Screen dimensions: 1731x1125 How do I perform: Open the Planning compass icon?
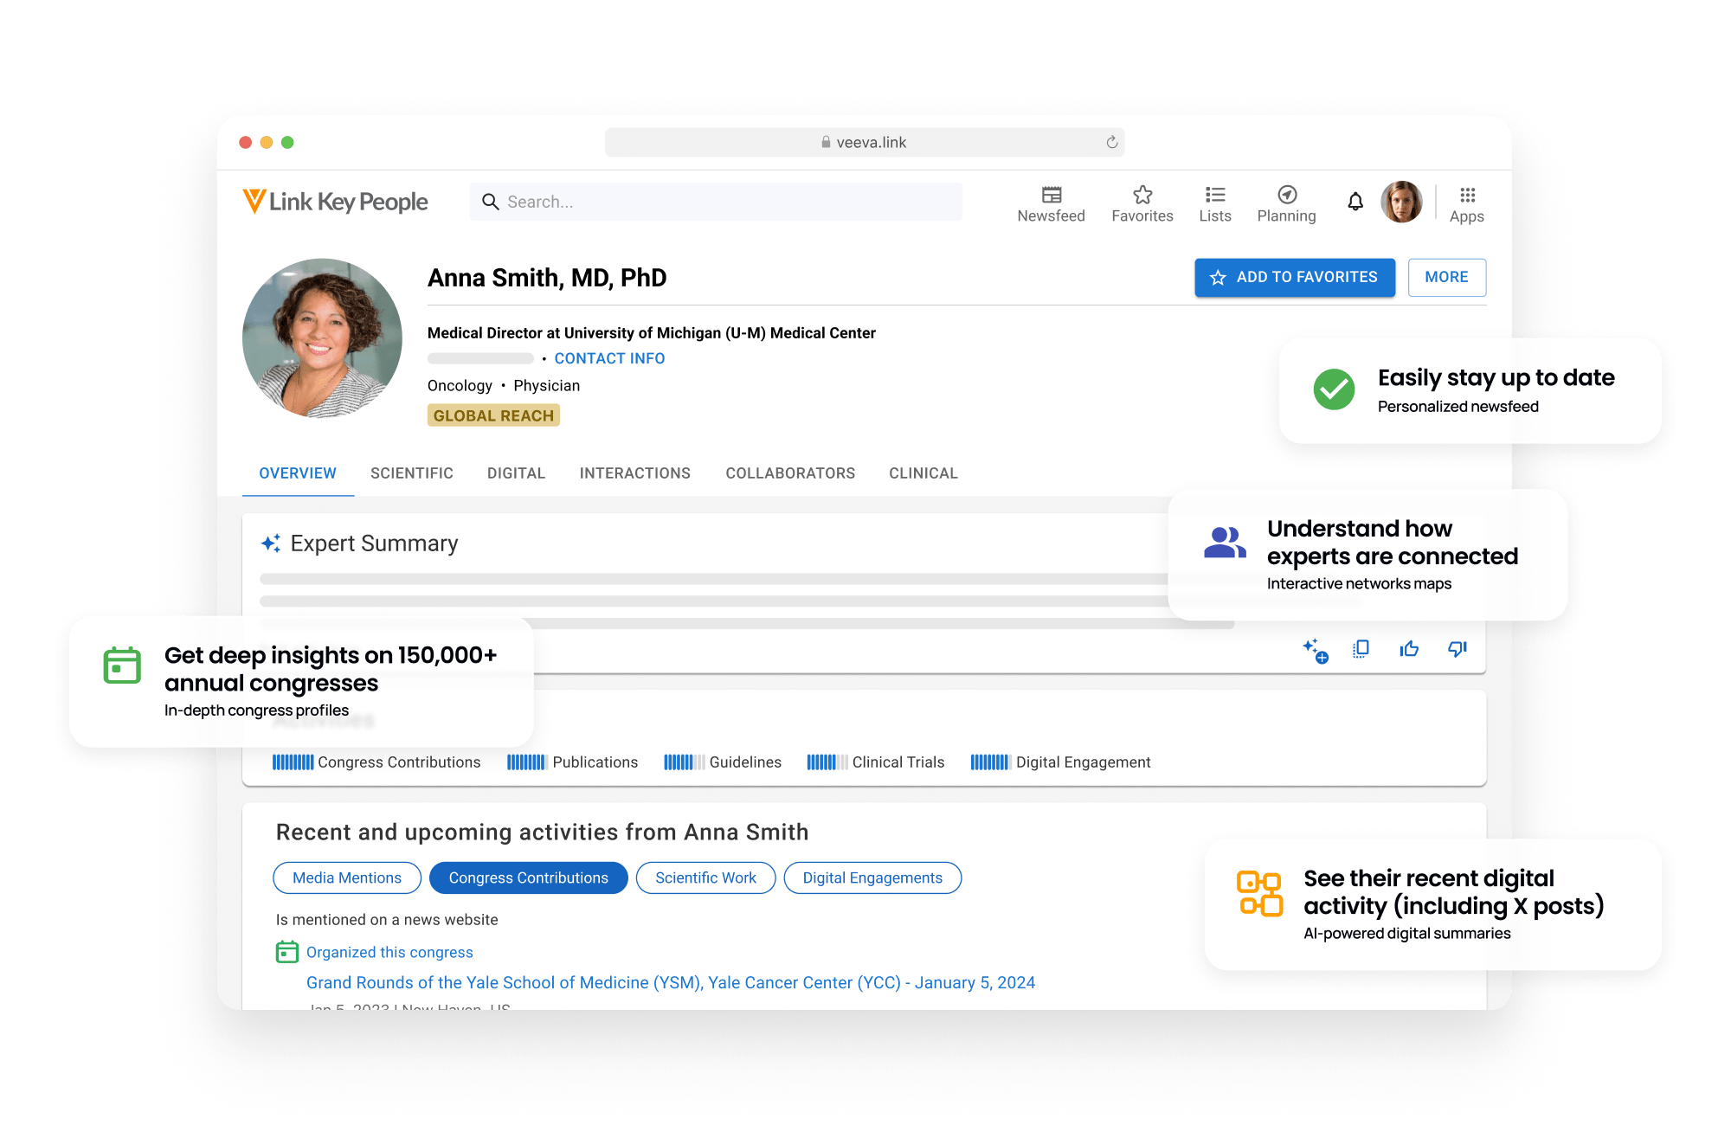(1286, 196)
